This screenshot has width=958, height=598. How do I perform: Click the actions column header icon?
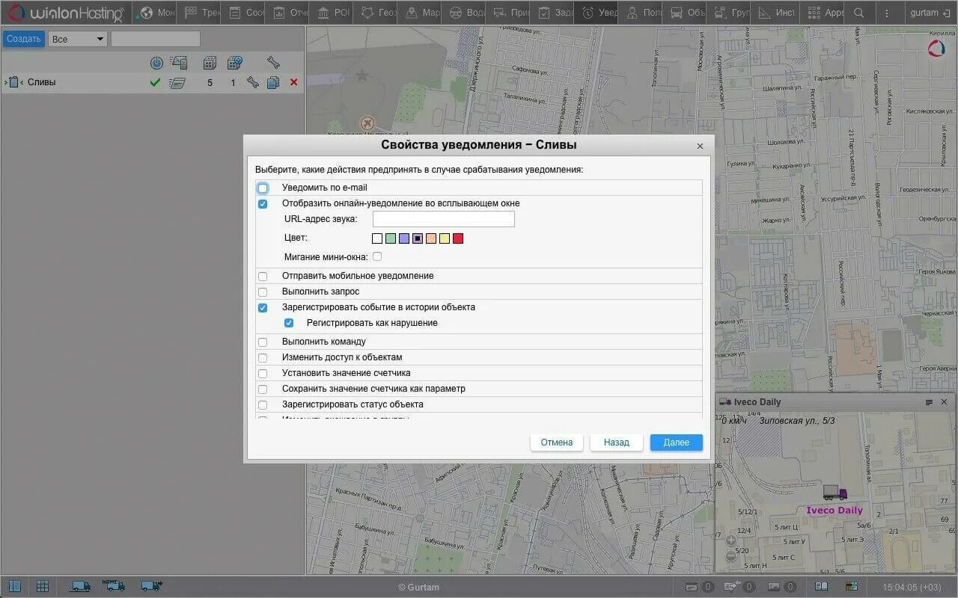[178, 63]
